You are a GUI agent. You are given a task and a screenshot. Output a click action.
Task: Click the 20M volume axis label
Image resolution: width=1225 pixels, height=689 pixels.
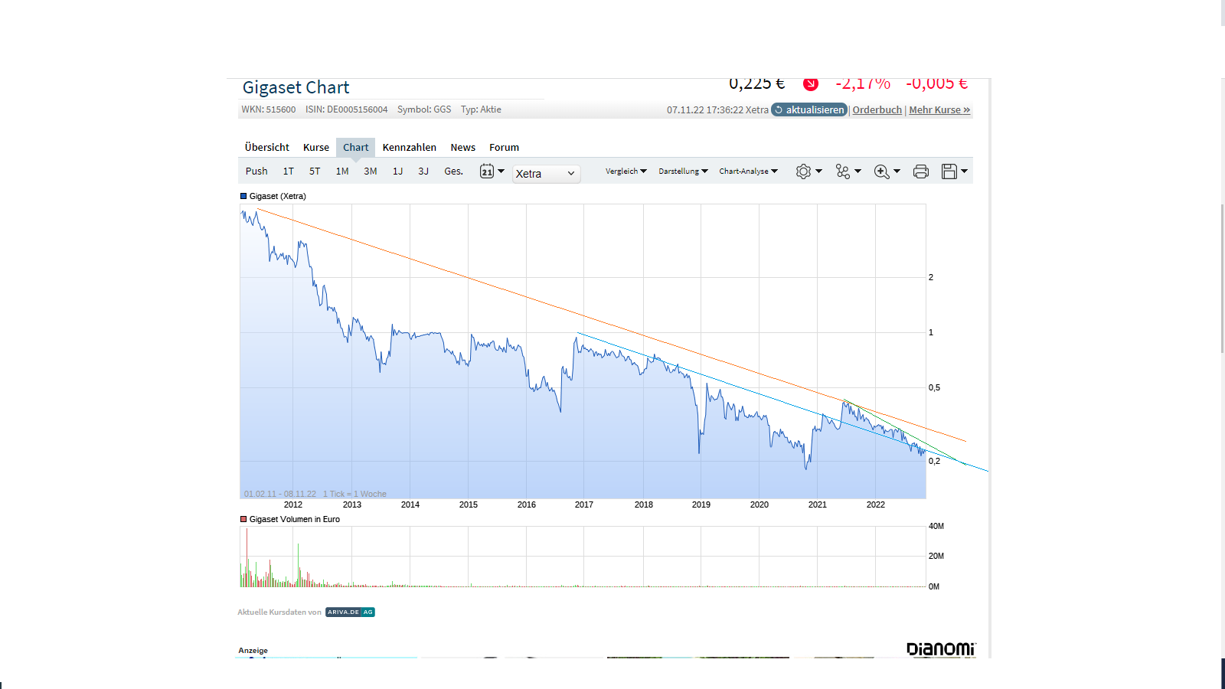click(x=936, y=556)
